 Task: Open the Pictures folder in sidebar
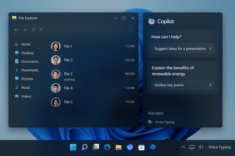pyautogui.click(x=24, y=79)
